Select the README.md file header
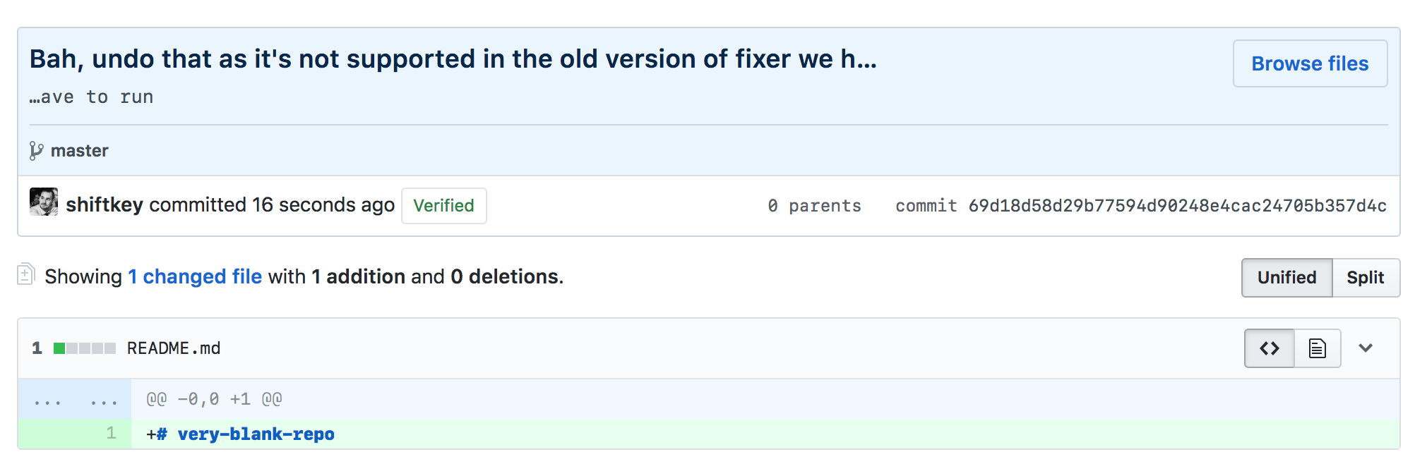Viewport: 1415px width, 471px height. tap(173, 348)
